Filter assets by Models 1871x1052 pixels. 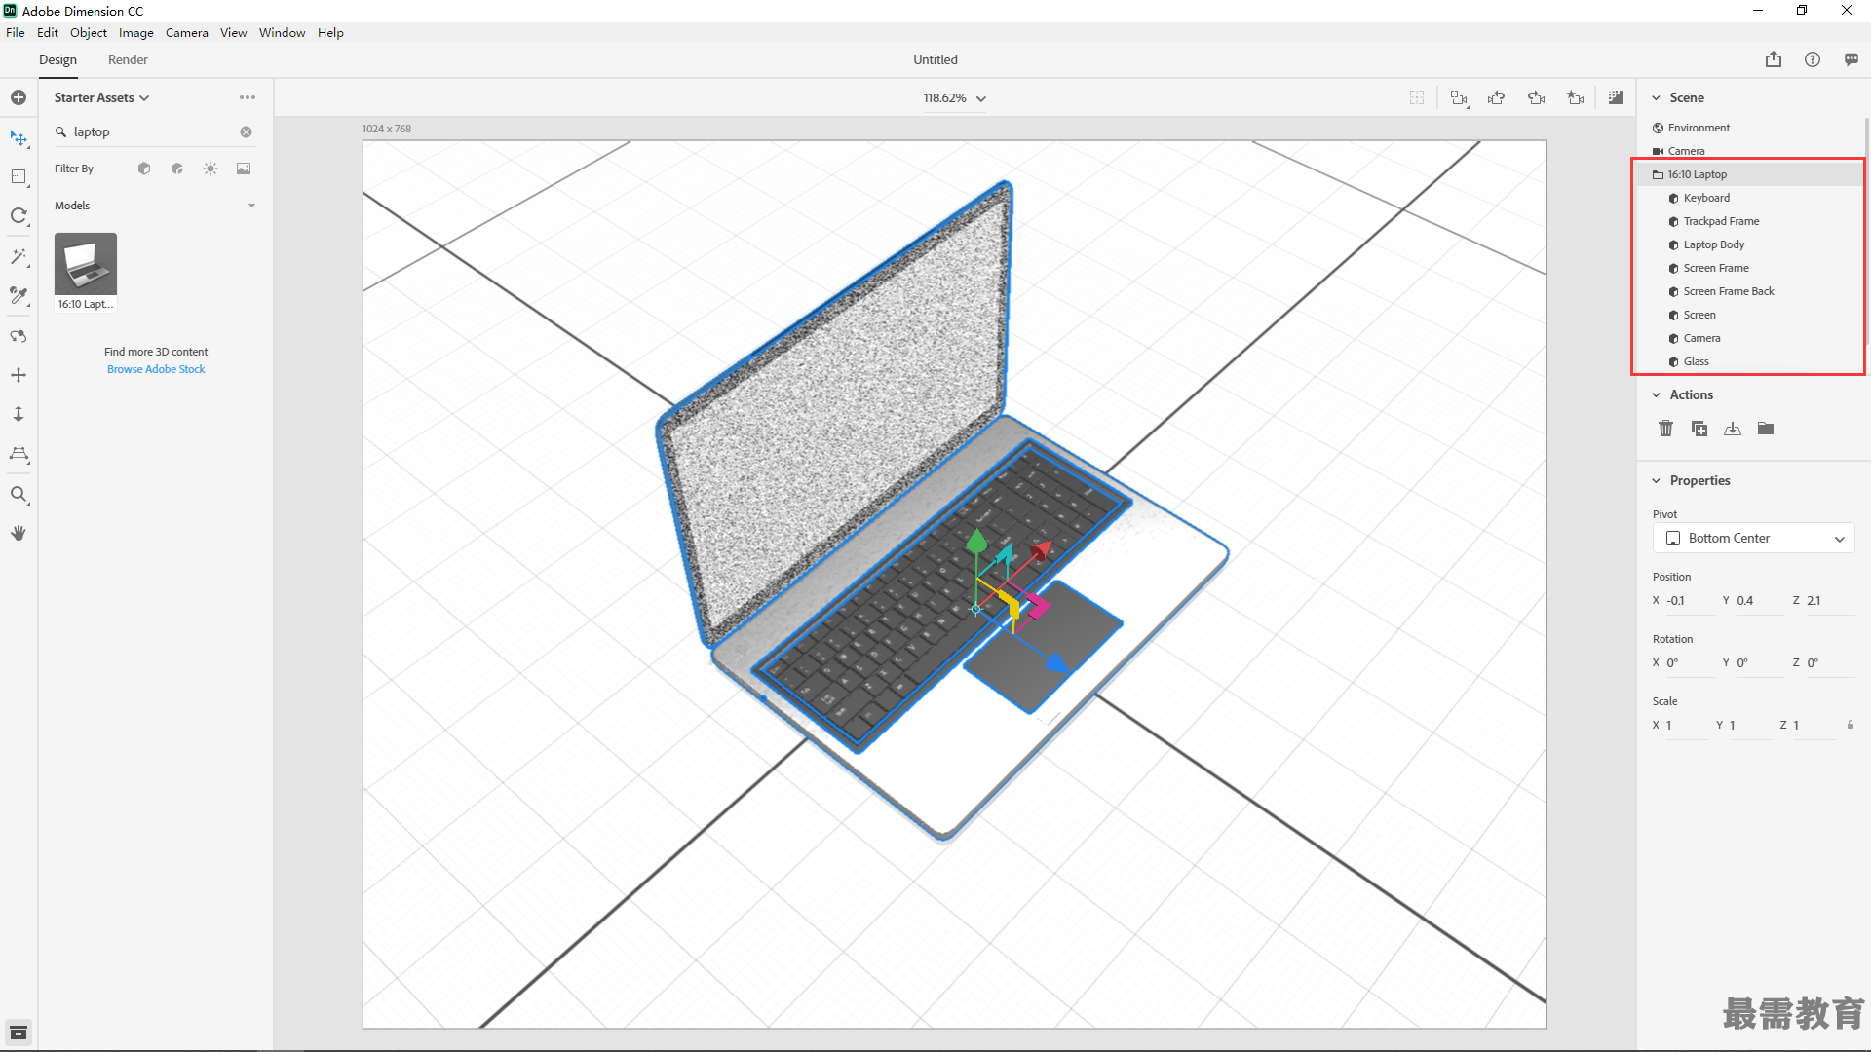(x=144, y=169)
